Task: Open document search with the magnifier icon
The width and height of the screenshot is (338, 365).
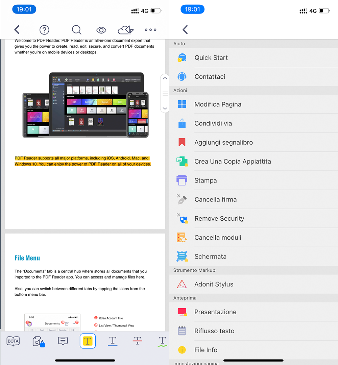Action: 77,30
